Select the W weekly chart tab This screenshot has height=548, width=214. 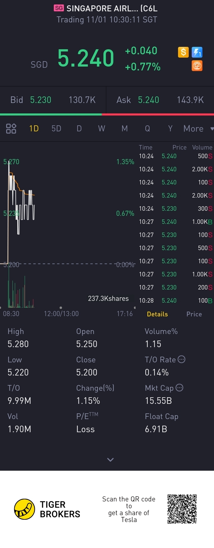[x=102, y=129]
